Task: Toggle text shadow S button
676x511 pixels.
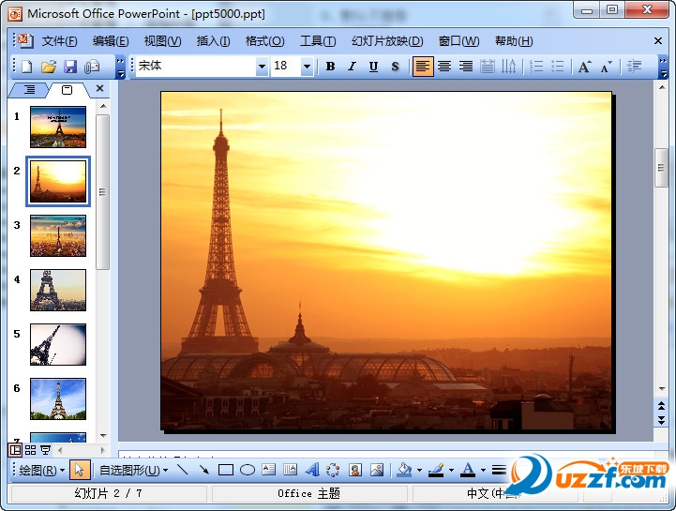Action: pyautogui.click(x=395, y=67)
